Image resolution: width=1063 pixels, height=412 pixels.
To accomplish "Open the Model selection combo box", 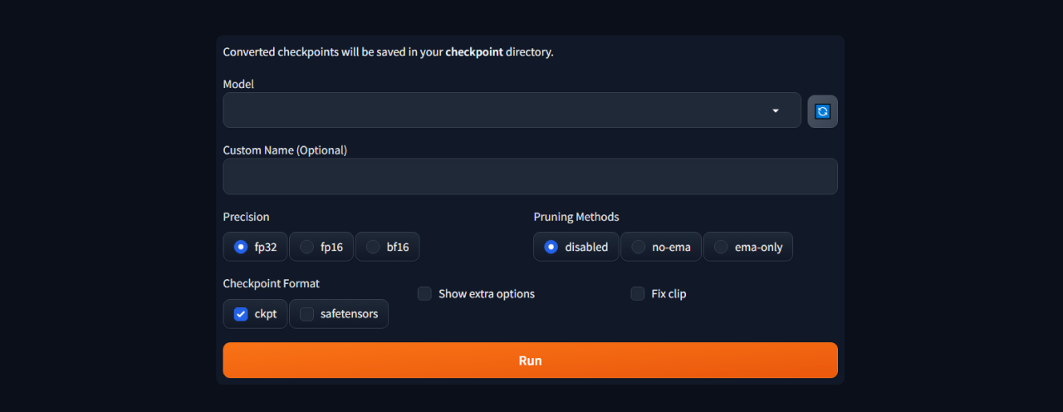I will (x=498, y=110).
